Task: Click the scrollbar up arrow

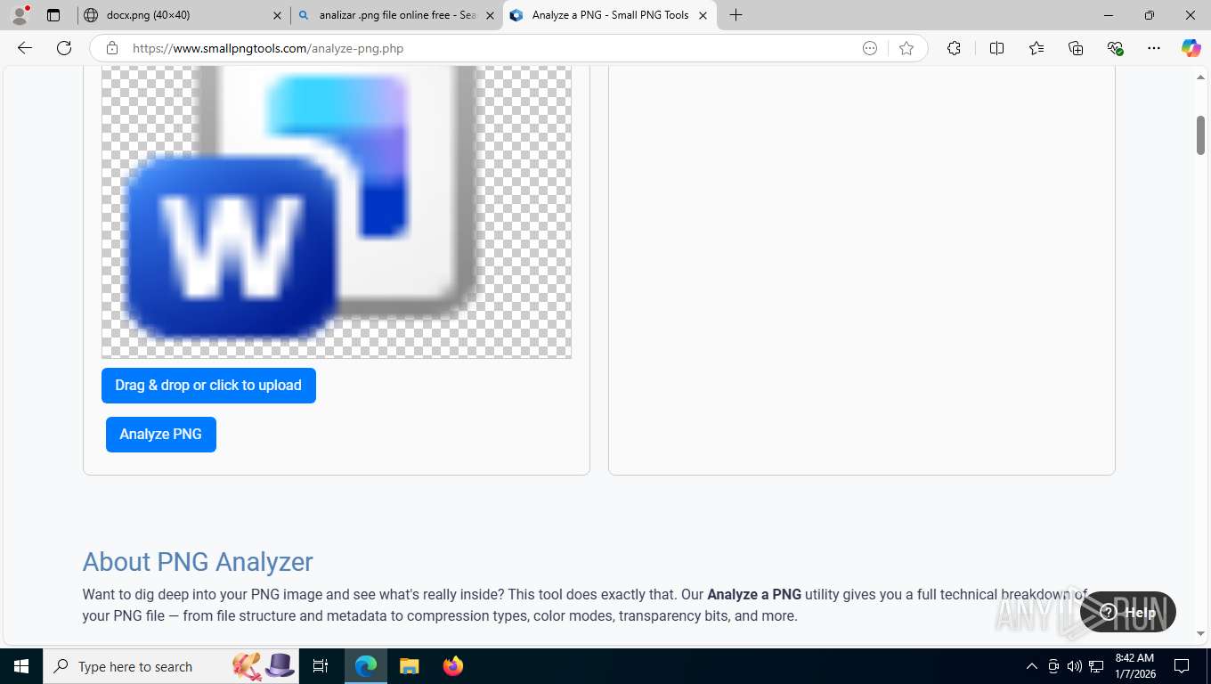Action: click(x=1200, y=78)
